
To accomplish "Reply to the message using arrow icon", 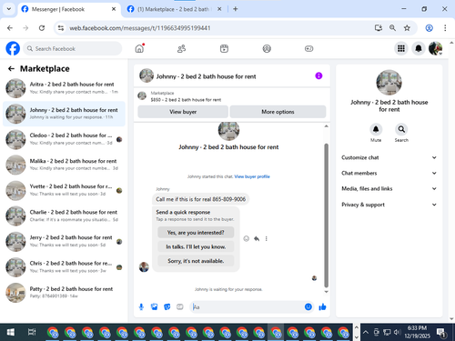I will (257, 239).
